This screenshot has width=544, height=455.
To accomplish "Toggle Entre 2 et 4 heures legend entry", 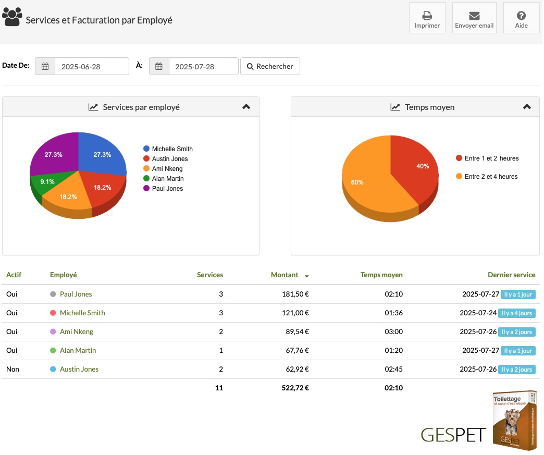I will 488,177.
